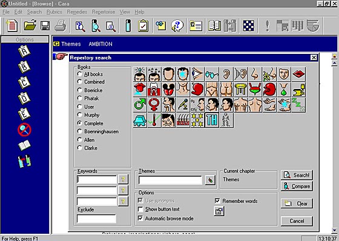Viewport: 339px width, 241px height.
Task: Open the Remedies menu
Action: point(77,12)
